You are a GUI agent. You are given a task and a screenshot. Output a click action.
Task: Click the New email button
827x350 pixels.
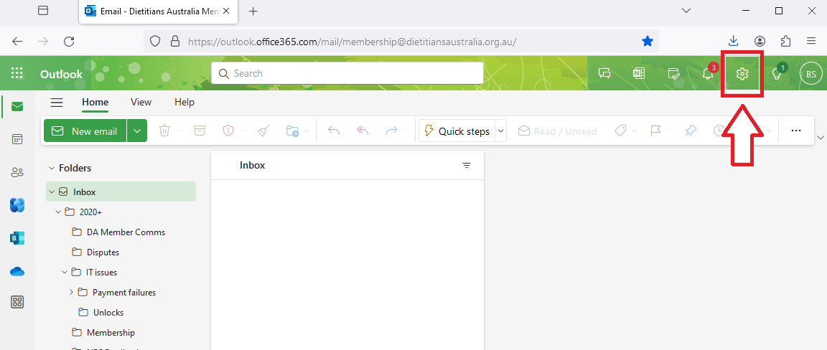[85, 131]
